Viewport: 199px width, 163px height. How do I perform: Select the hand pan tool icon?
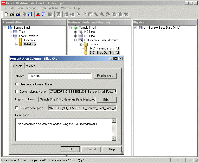point(84,14)
